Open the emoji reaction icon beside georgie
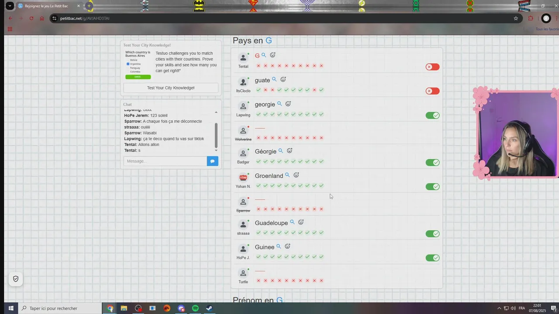This screenshot has height=314, width=559. click(x=288, y=104)
